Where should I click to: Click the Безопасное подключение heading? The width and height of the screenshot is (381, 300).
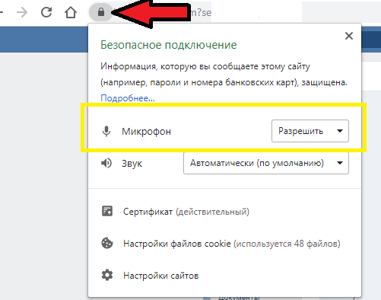point(169,45)
